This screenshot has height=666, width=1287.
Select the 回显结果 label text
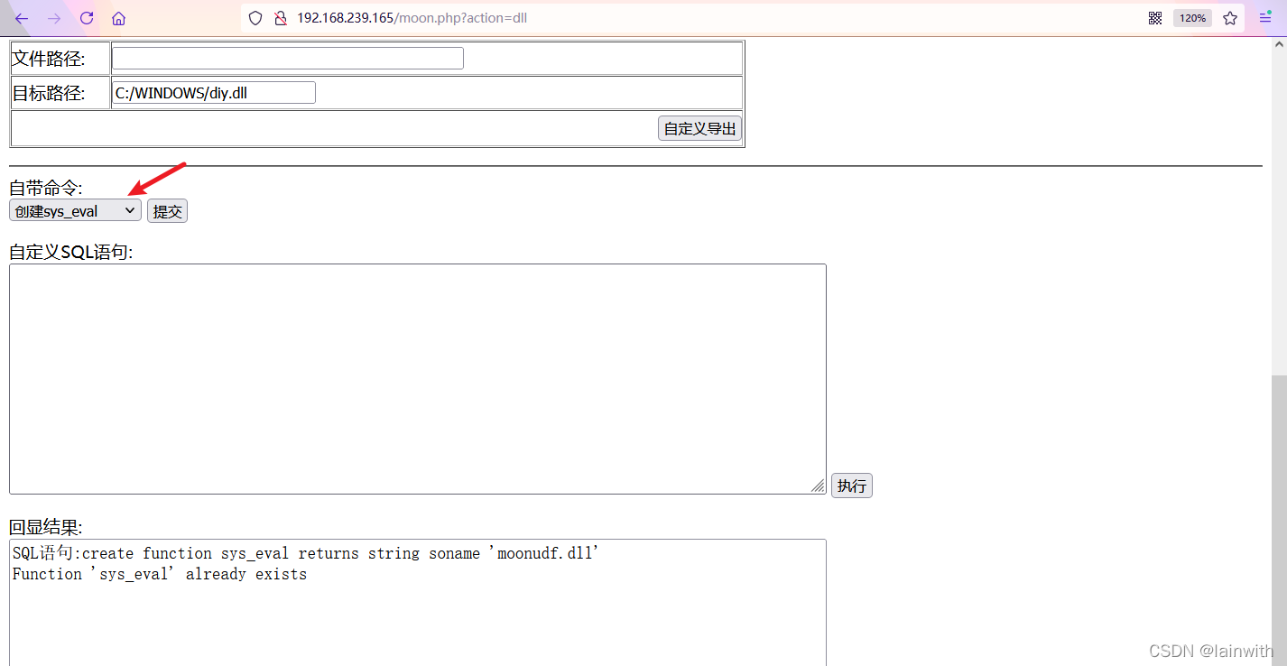(x=46, y=527)
